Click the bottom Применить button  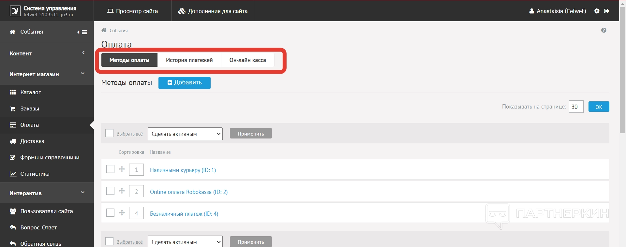251,241
